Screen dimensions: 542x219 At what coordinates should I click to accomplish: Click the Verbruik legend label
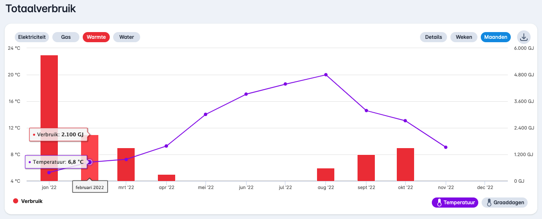(32, 201)
